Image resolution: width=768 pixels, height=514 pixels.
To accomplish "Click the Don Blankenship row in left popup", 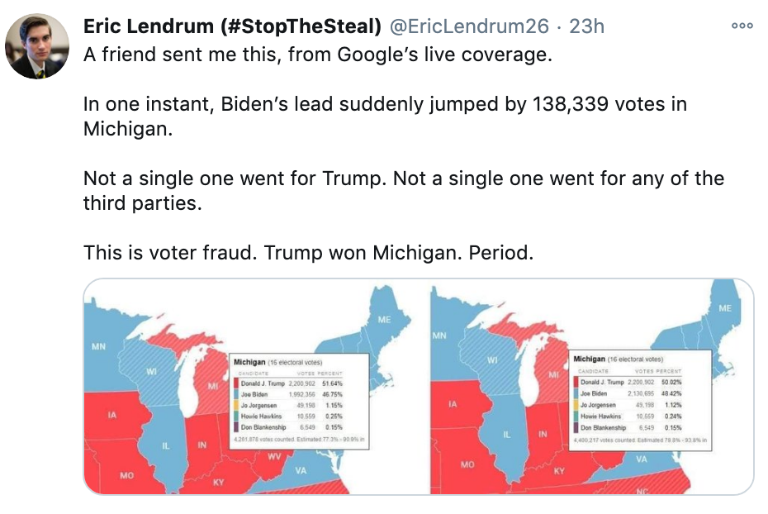I will tap(288, 427).
